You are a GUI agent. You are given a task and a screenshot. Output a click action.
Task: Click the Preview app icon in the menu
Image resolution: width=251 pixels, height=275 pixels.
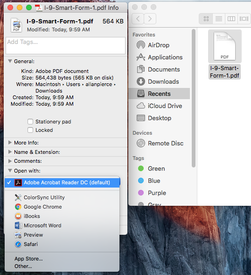[x=18, y=235]
